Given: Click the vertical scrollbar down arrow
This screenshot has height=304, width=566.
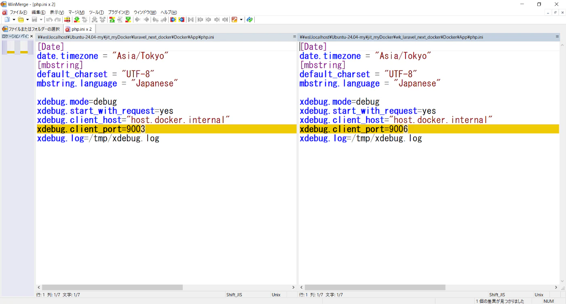Looking at the screenshot, I should point(562,281).
